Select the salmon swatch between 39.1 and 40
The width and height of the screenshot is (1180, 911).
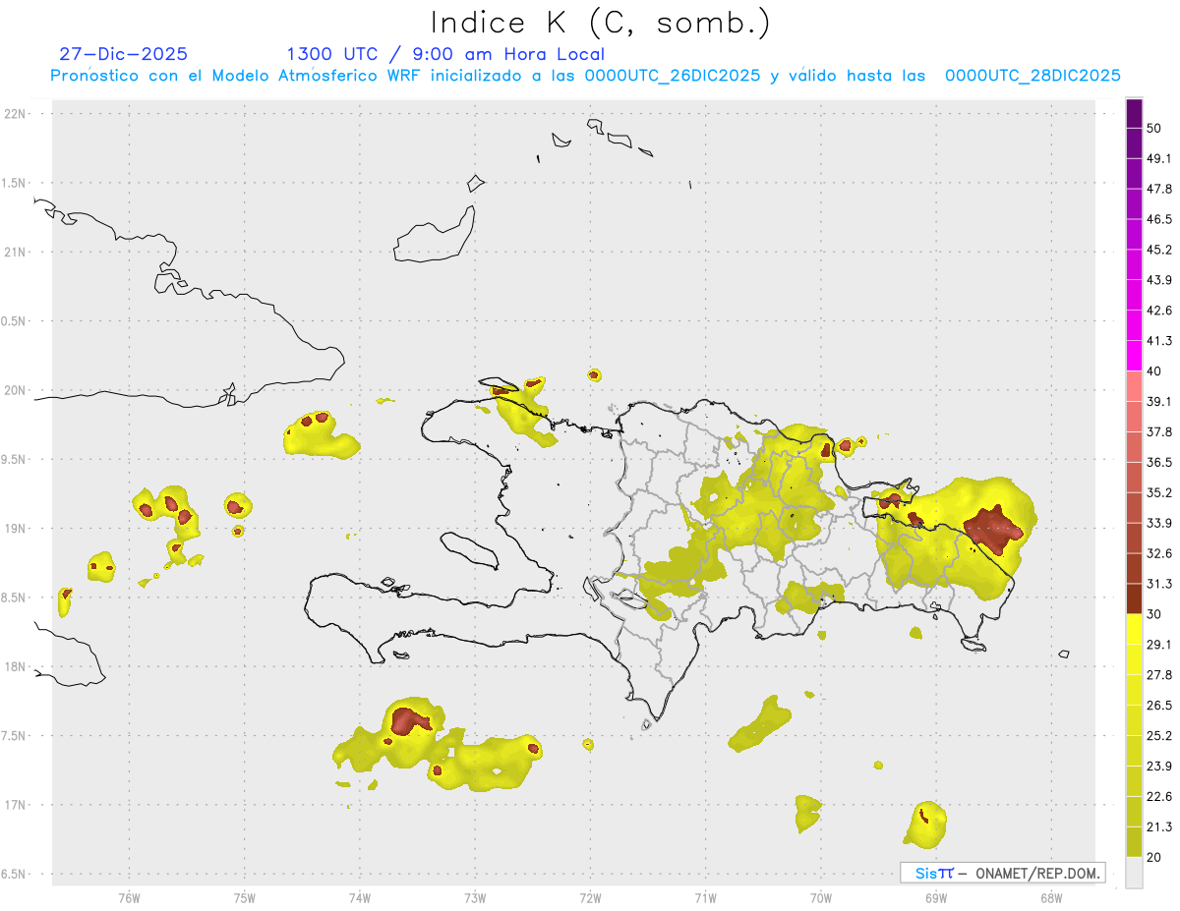pyautogui.click(x=1134, y=386)
